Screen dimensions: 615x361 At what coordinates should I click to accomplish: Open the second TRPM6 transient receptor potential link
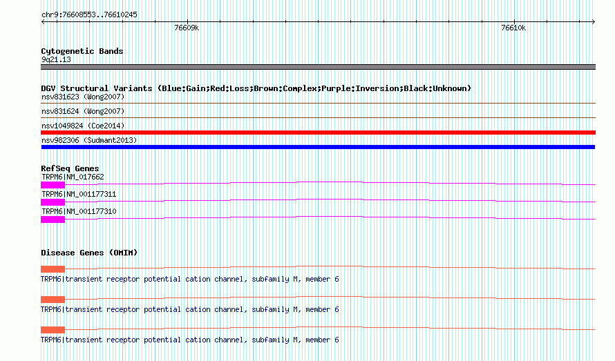coord(190,310)
